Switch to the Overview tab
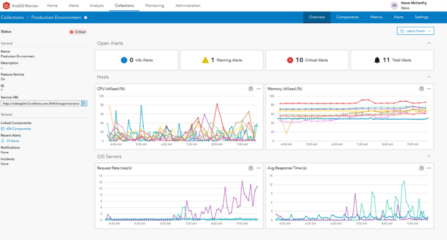 pyautogui.click(x=317, y=17)
